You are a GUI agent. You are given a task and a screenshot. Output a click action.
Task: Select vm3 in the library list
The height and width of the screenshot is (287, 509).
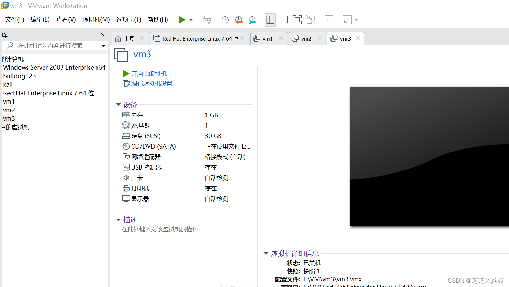9,118
